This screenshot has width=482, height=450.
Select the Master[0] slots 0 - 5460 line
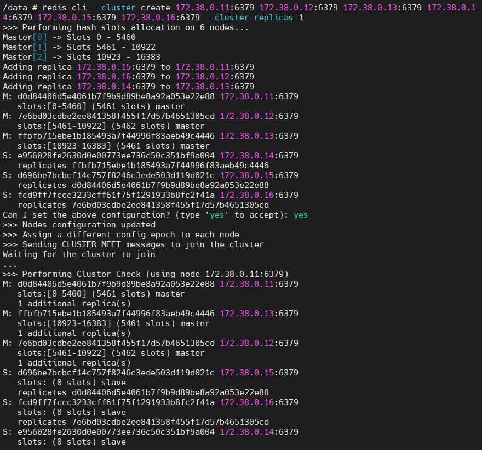tap(69, 37)
